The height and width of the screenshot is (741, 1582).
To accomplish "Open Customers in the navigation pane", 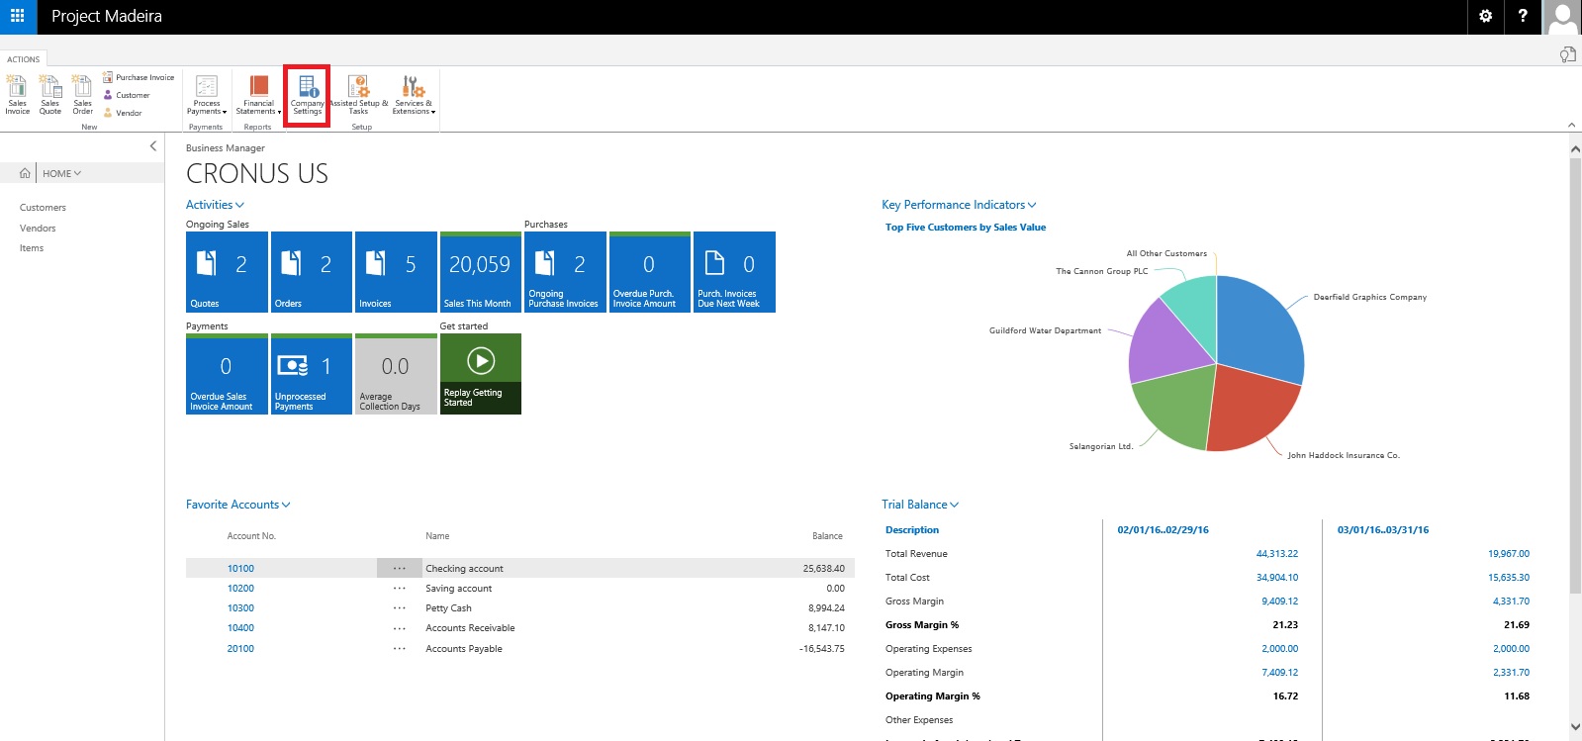I will 43,208.
